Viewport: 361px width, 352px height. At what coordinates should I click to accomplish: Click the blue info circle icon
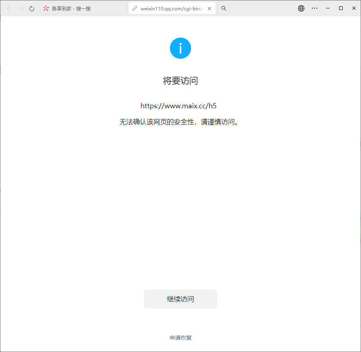[180, 48]
